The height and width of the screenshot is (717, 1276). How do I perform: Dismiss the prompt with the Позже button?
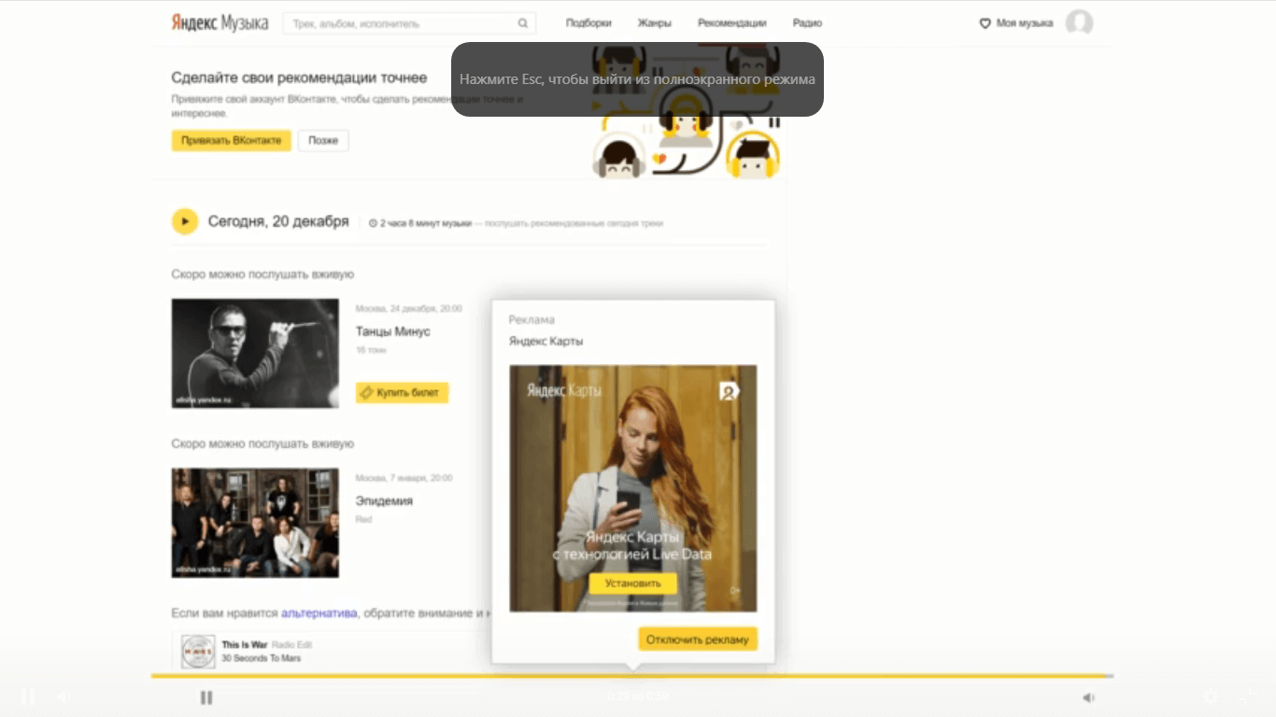click(x=323, y=140)
